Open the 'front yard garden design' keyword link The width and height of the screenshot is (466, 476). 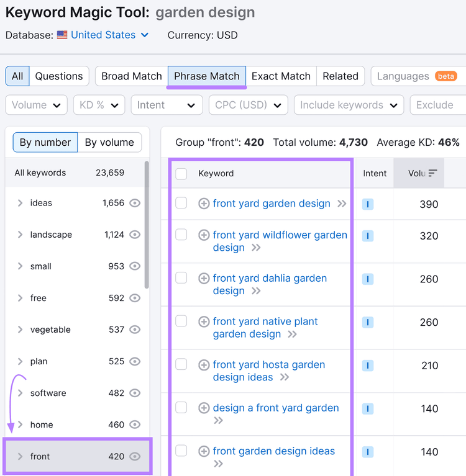pyautogui.click(x=272, y=204)
